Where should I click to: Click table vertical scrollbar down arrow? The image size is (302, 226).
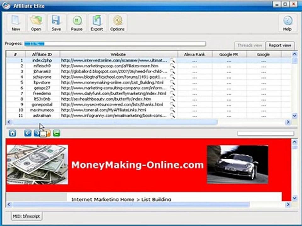tap(294, 116)
